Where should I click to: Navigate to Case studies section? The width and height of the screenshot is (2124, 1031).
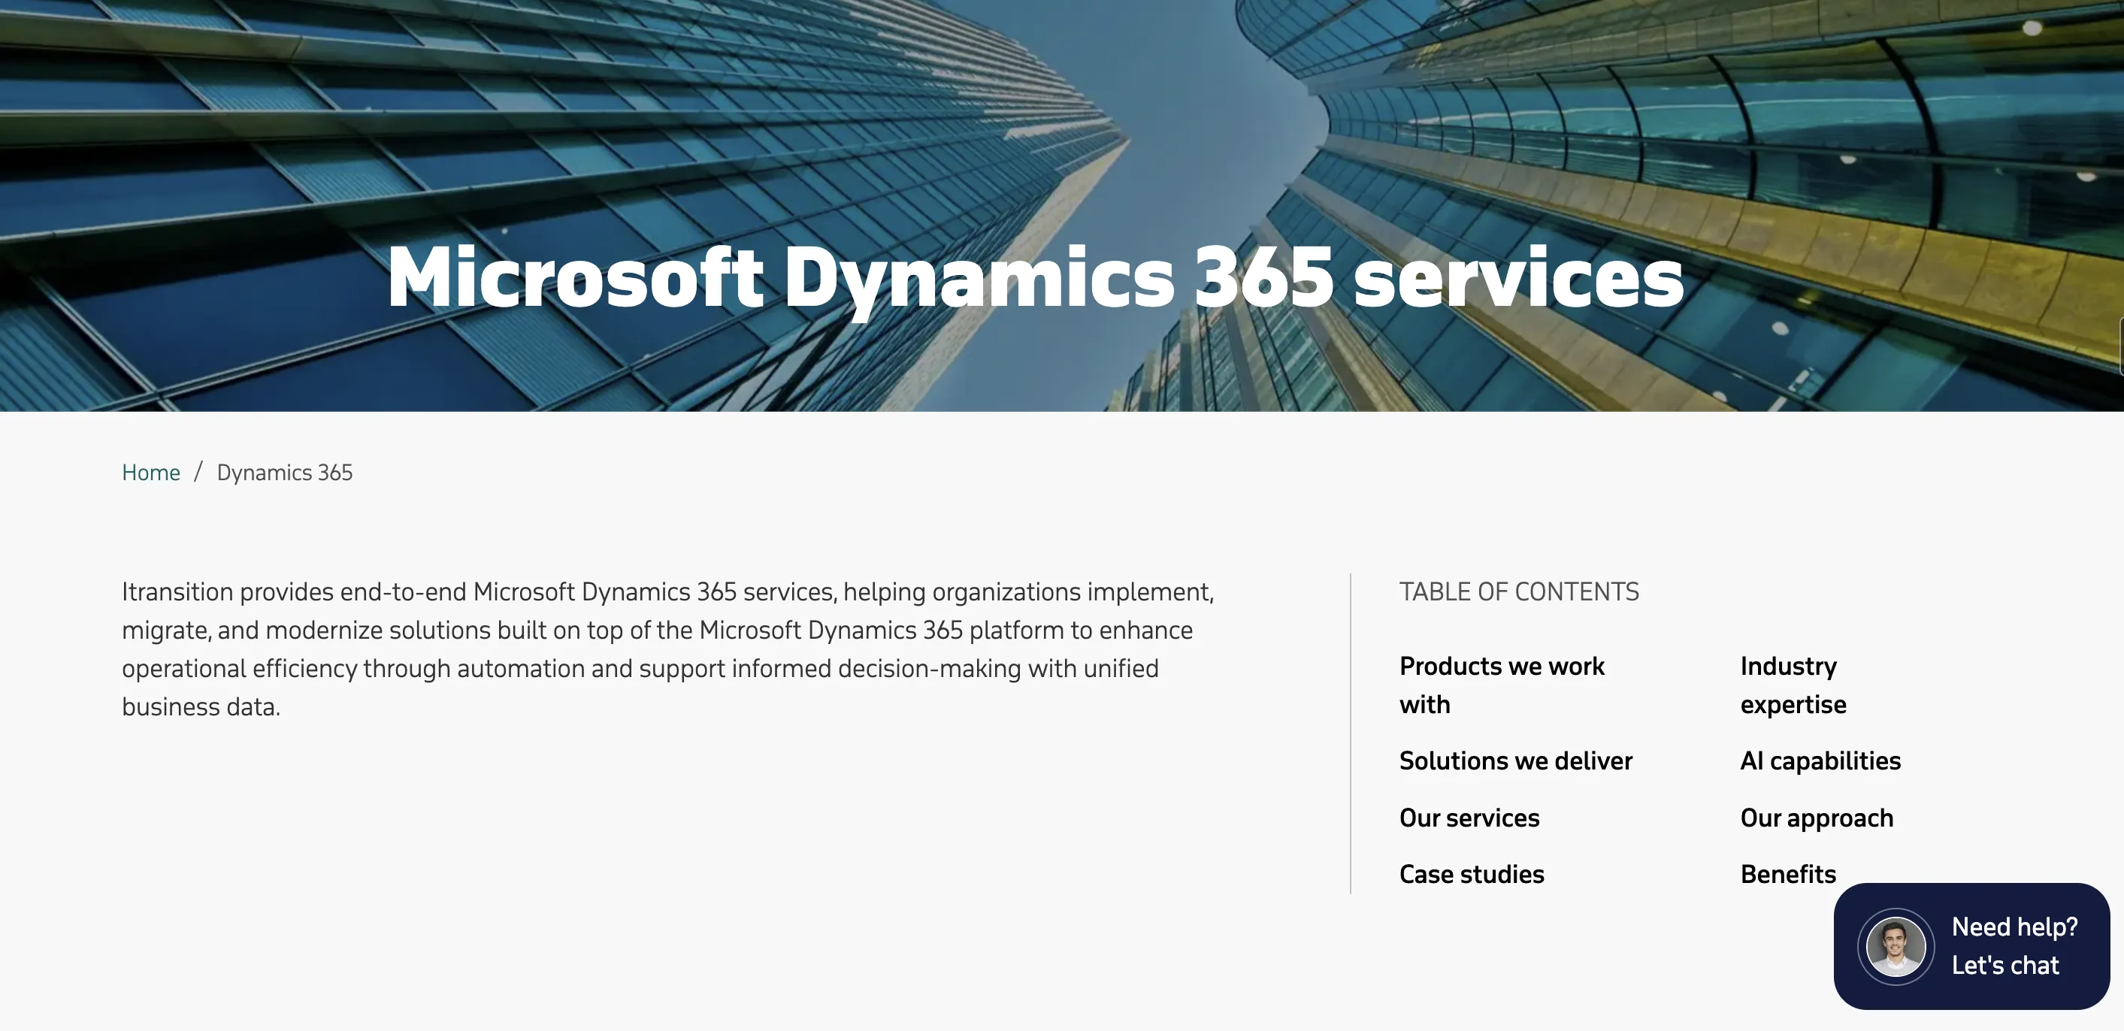pyautogui.click(x=1472, y=874)
